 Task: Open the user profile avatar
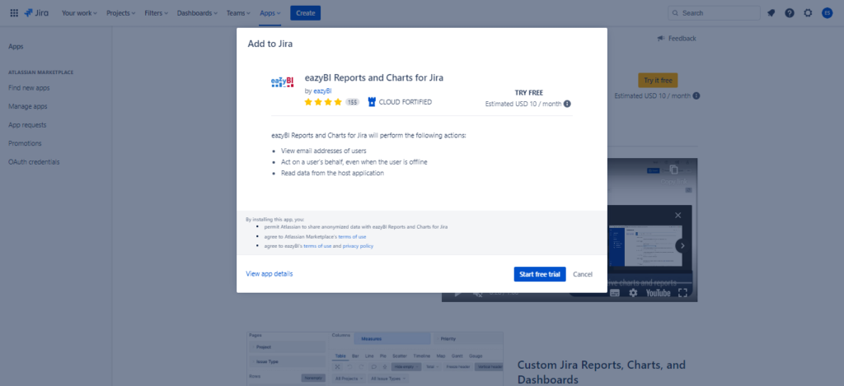coord(827,13)
